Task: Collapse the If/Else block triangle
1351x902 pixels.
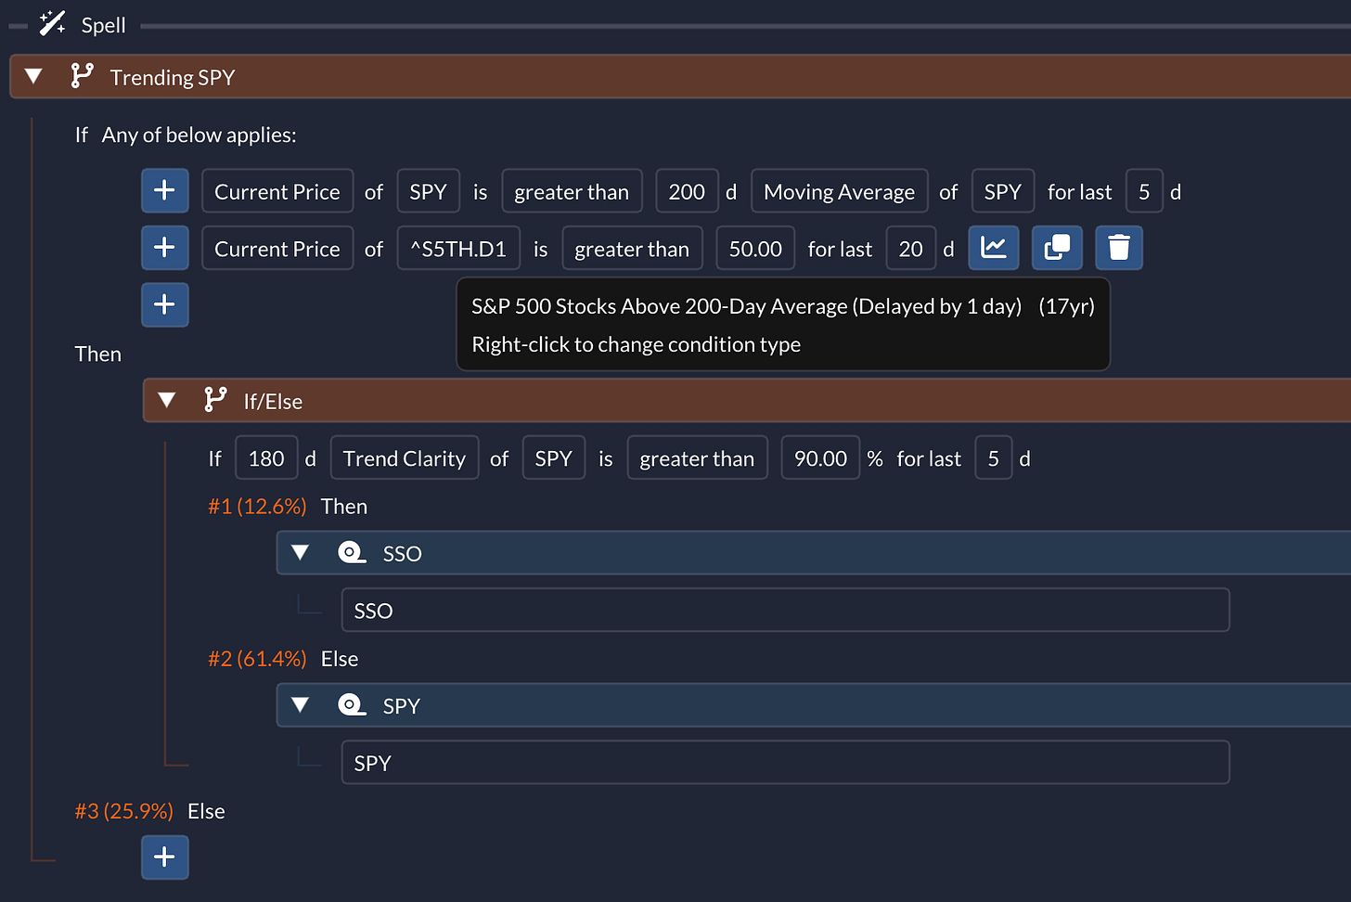Action: coord(167,400)
